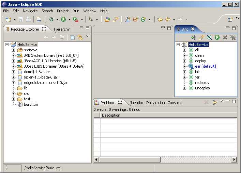This screenshot has width=241, height=173.
Task: Select JBossAOP 1.3 Libraries entry
Action: click(50, 61)
